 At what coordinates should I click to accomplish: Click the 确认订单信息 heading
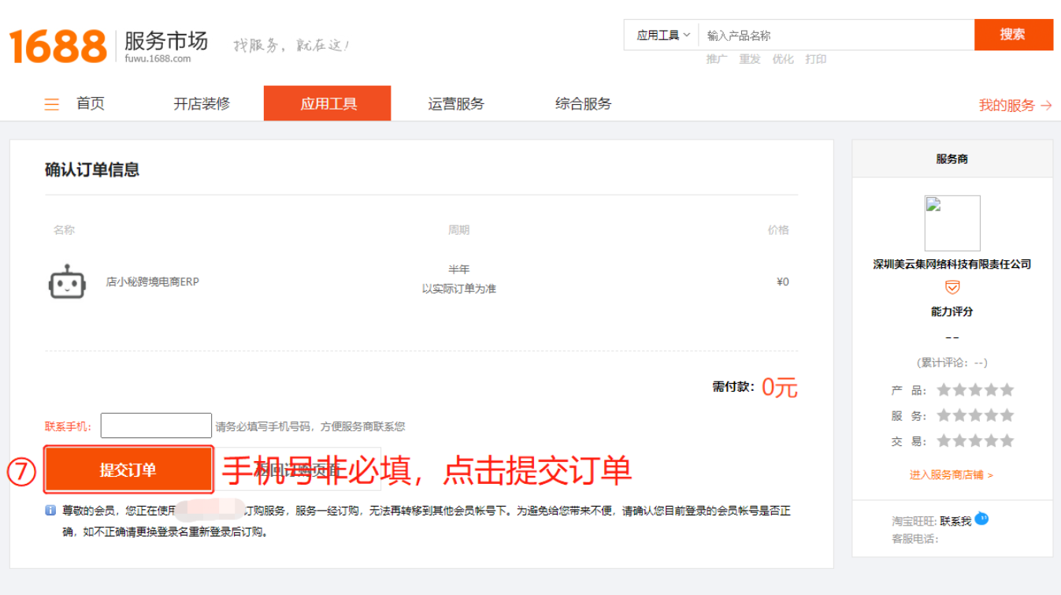click(x=92, y=169)
